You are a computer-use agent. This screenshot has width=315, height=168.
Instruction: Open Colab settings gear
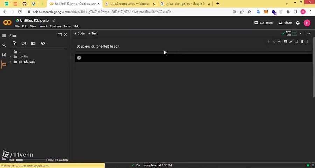tap(298, 23)
